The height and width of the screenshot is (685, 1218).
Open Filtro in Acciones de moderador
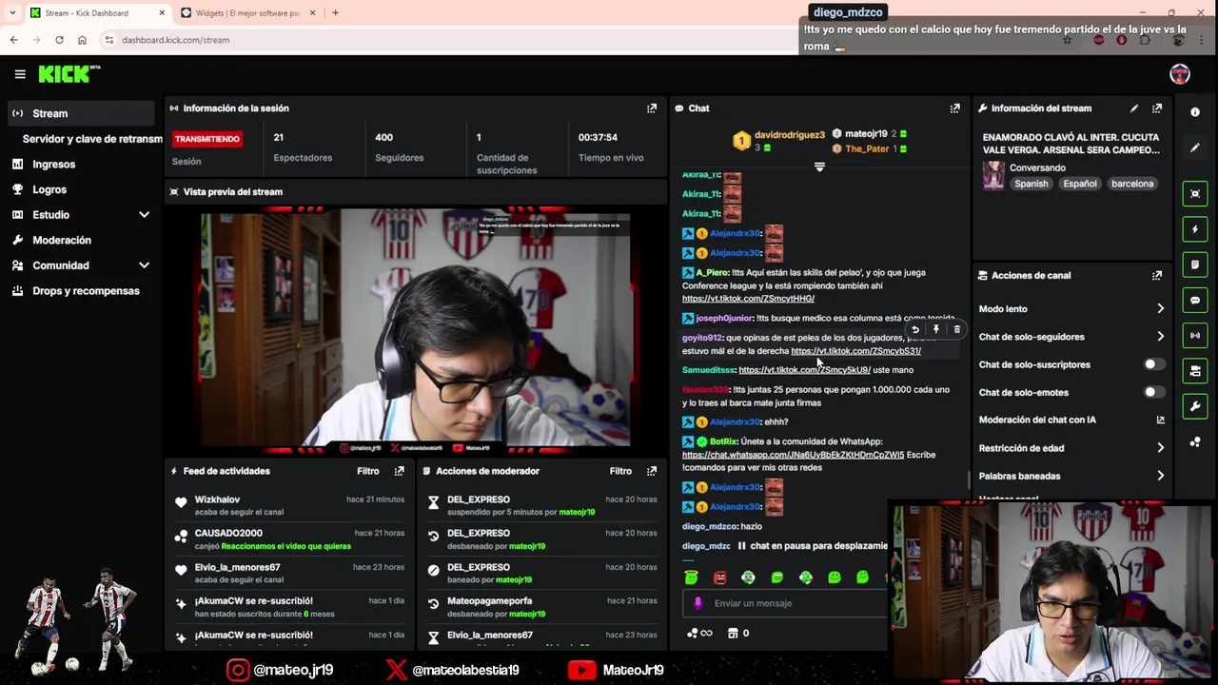[620, 471]
